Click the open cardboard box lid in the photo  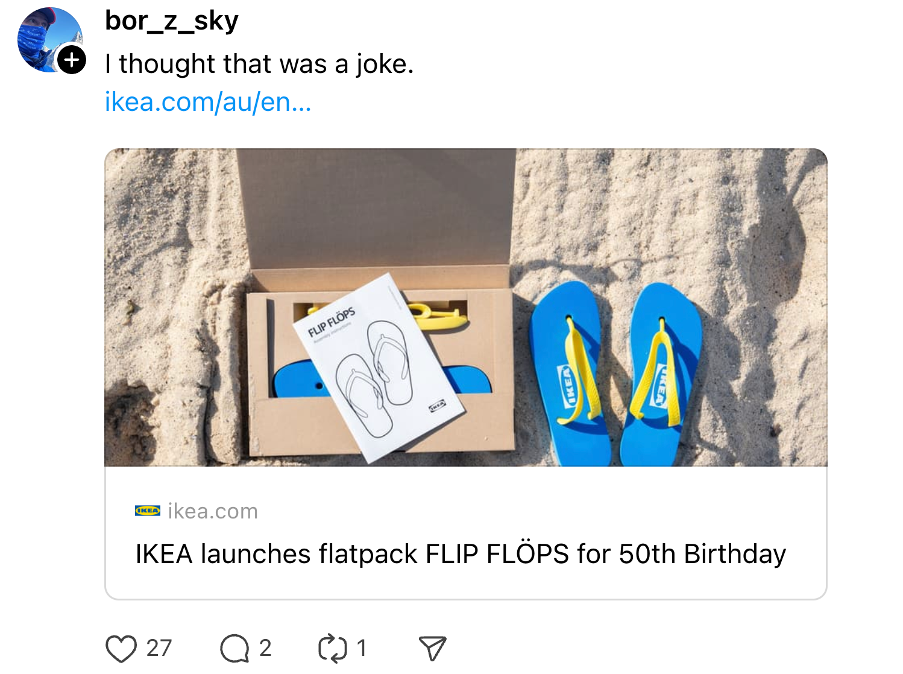377,208
